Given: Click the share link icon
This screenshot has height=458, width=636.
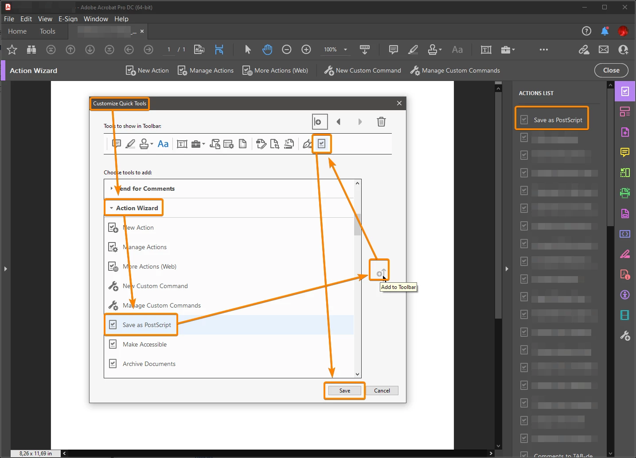Looking at the screenshot, I should [584, 50].
